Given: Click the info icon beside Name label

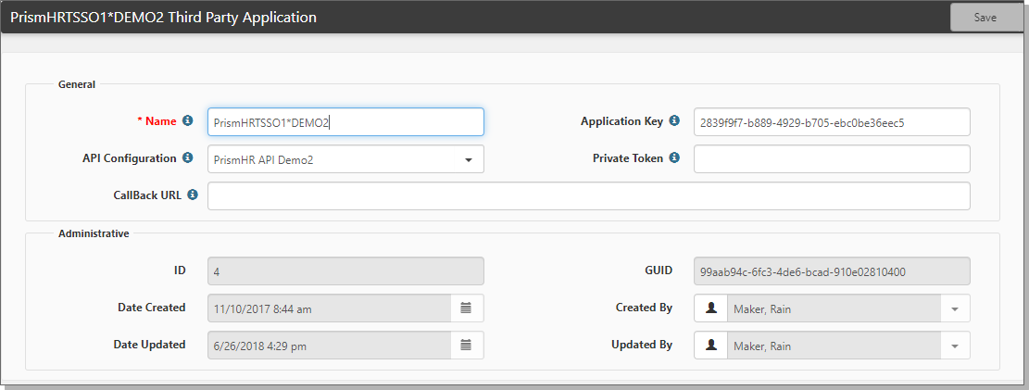Looking at the screenshot, I should (187, 121).
